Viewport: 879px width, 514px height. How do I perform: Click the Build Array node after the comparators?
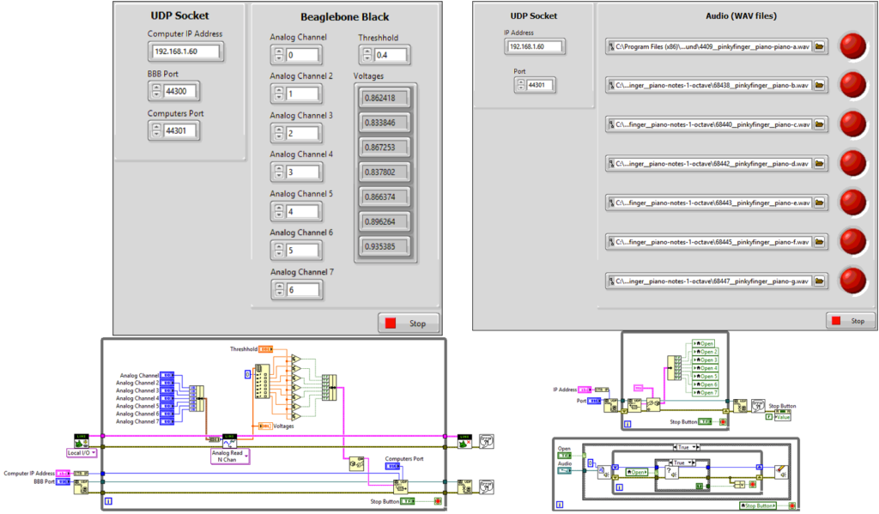[329, 386]
